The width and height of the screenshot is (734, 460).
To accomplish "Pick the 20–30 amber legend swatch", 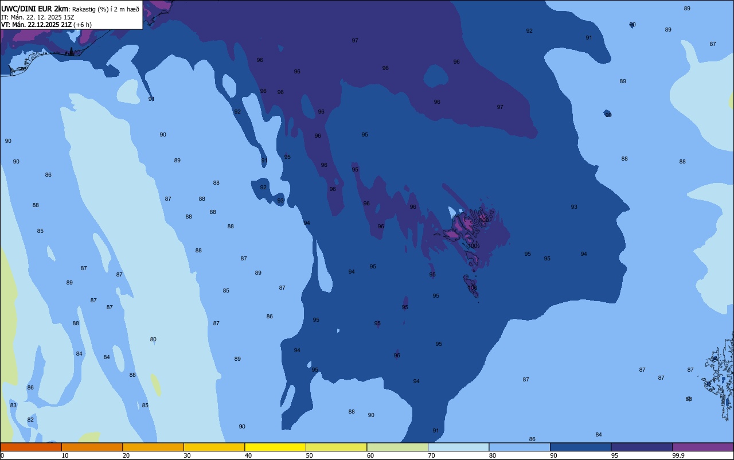I will tap(153, 447).
